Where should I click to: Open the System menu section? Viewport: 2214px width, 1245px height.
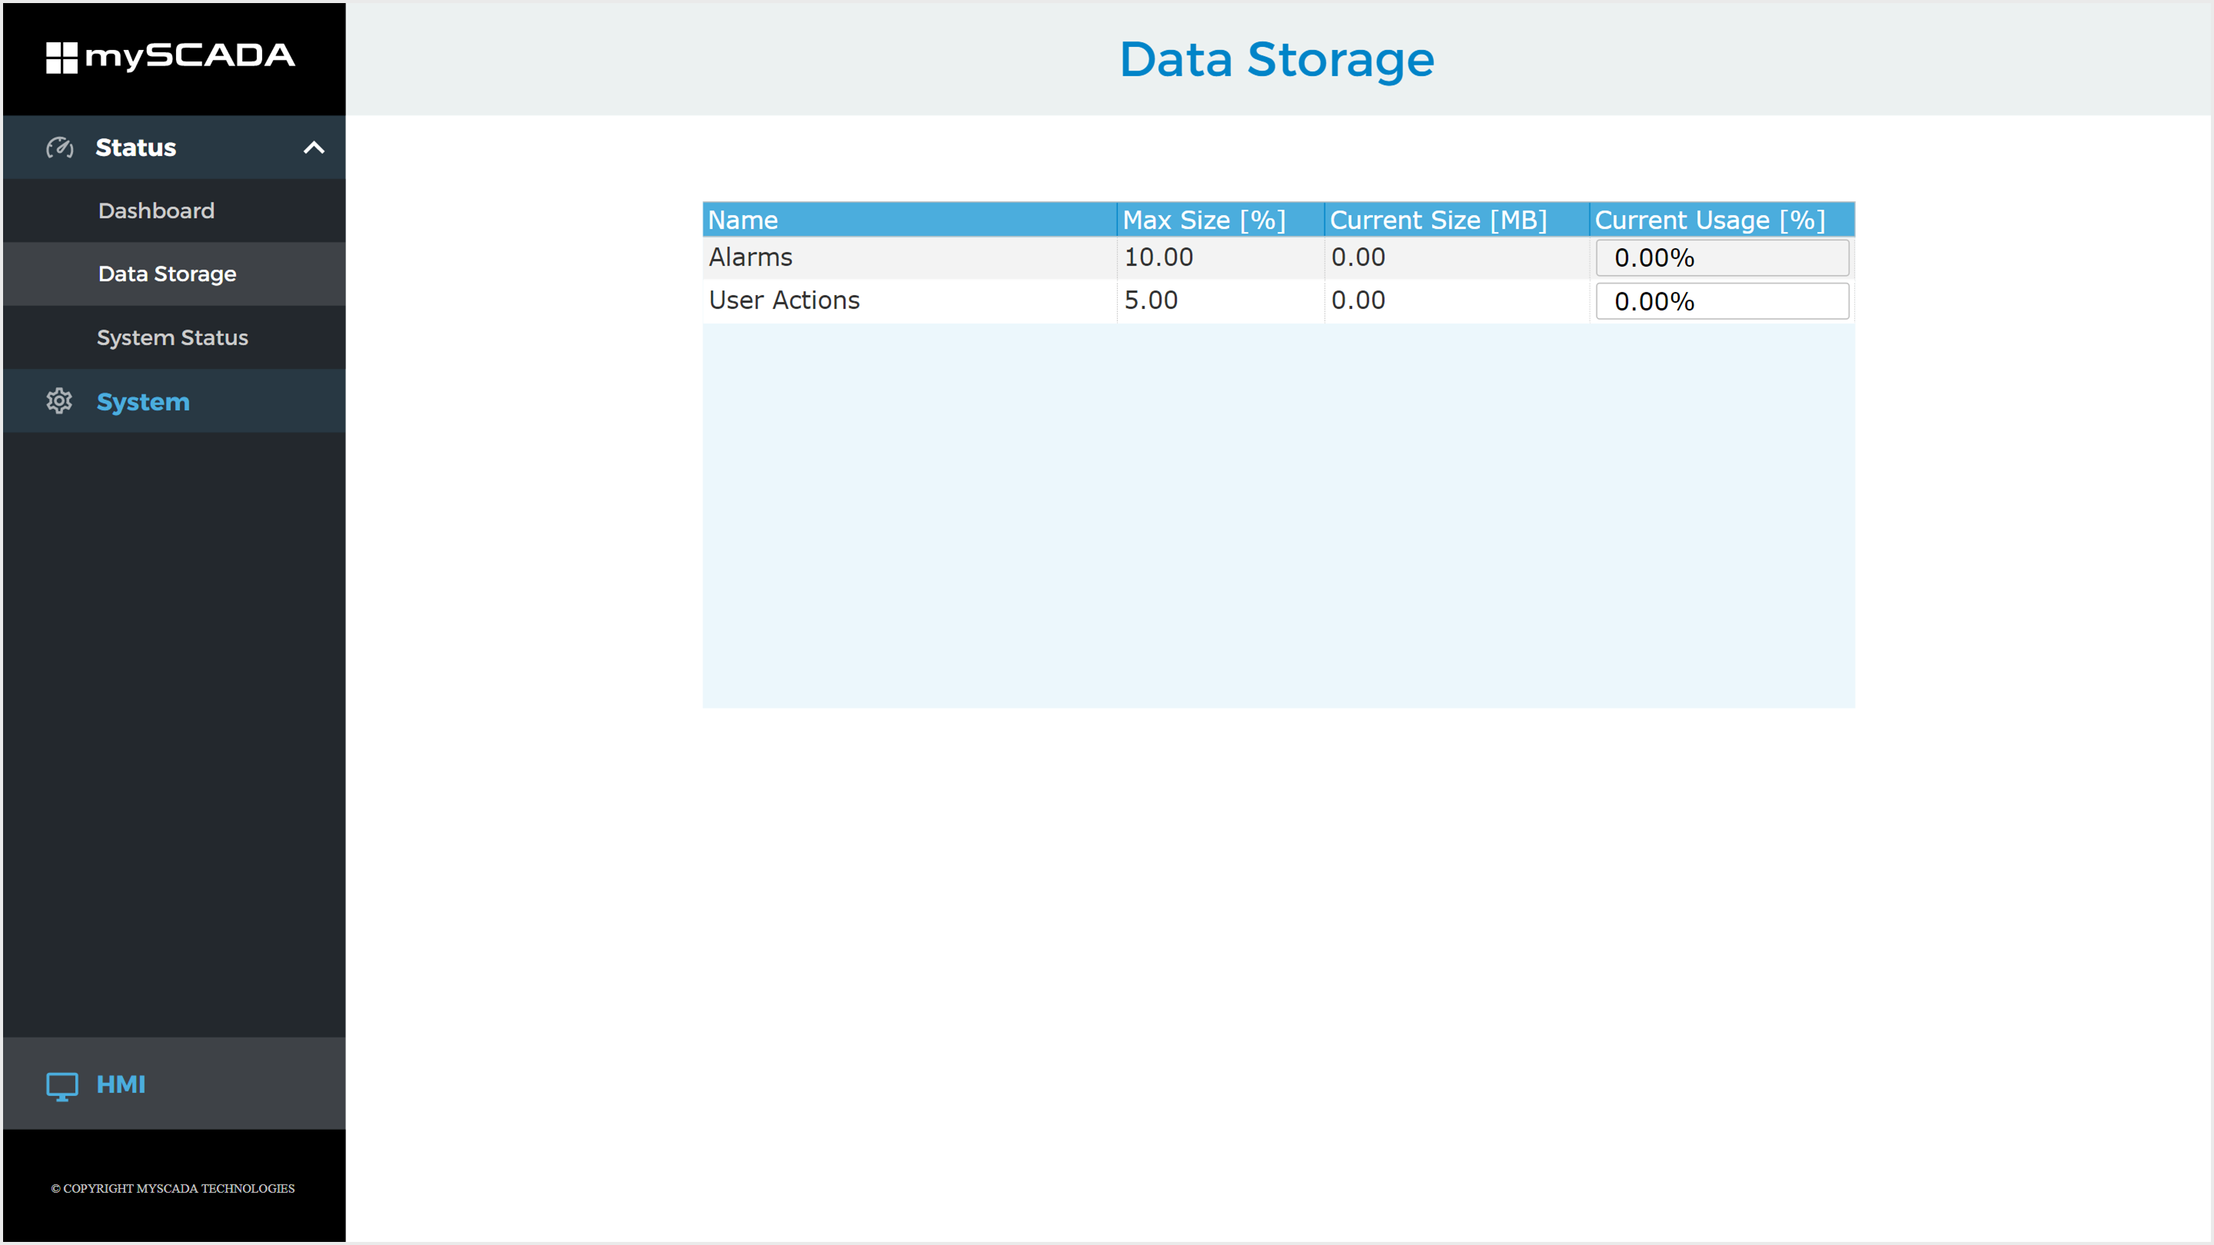(175, 401)
